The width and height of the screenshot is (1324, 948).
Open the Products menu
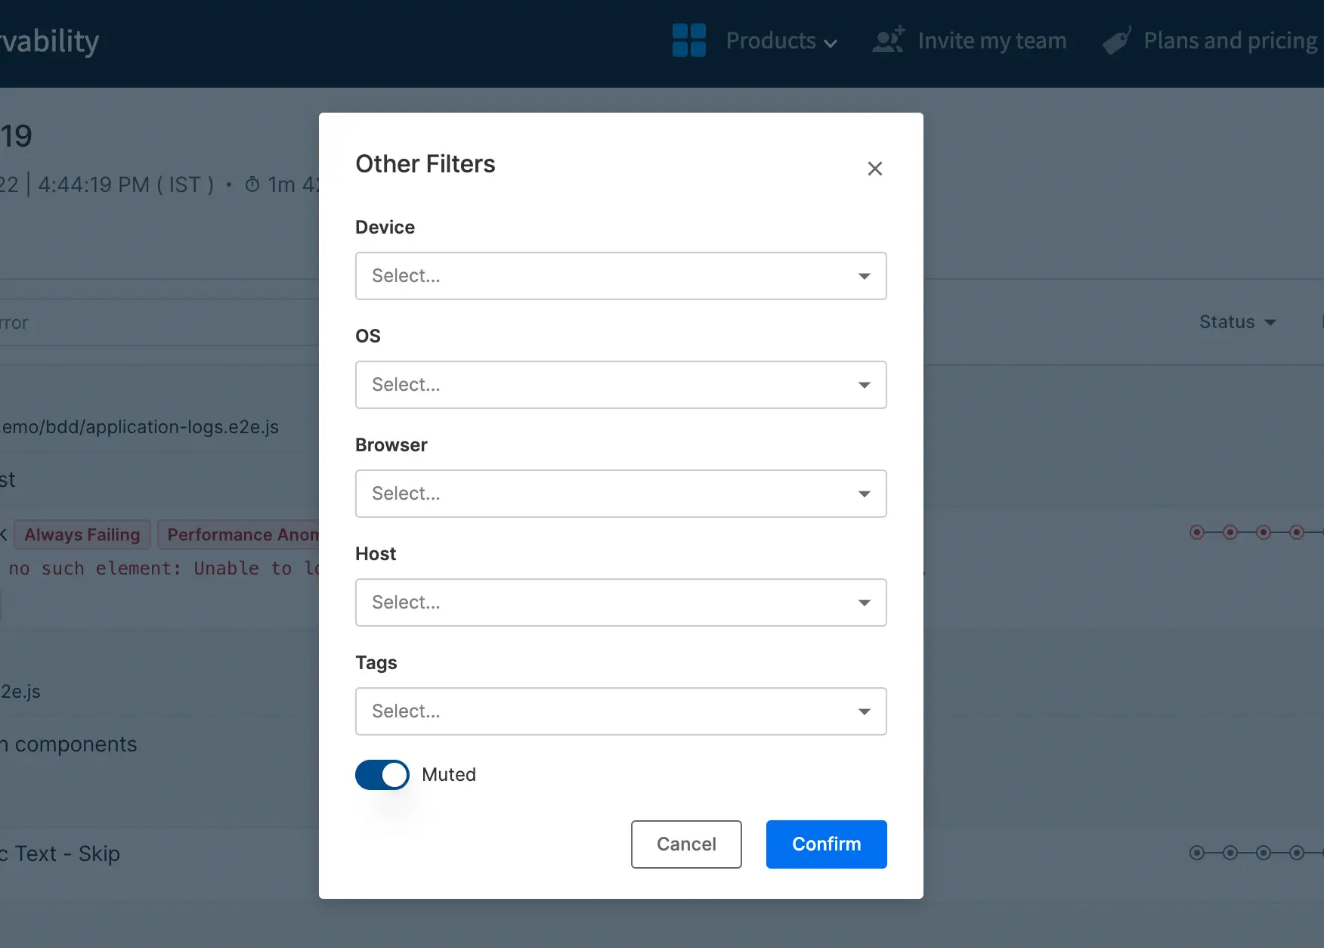tap(781, 41)
